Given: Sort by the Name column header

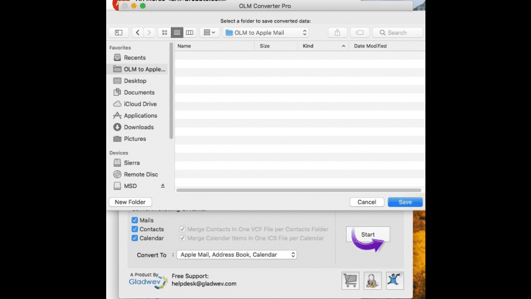Looking at the screenshot, I should 214,46.
